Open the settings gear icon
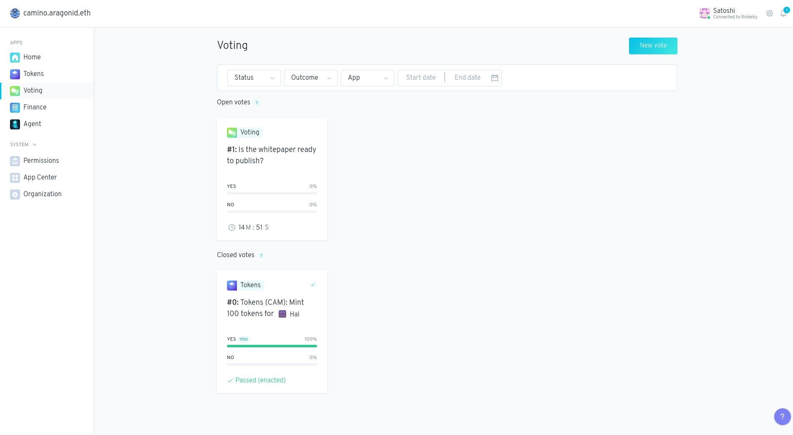 [770, 13]
